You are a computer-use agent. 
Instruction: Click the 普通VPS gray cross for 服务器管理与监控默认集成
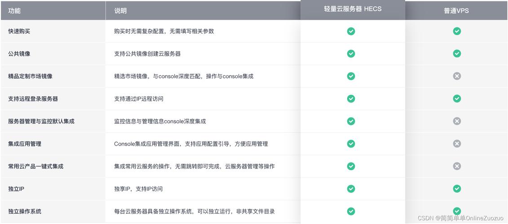click(x=457, y=121)
